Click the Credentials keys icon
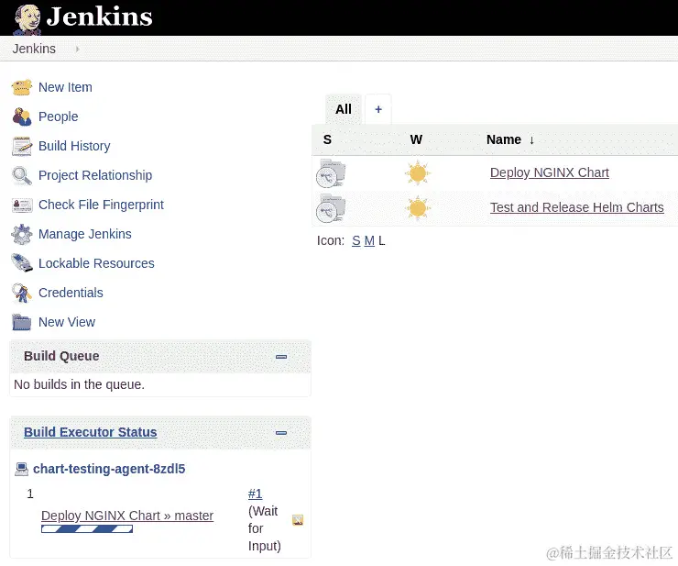678x566 pixels. 22,293
